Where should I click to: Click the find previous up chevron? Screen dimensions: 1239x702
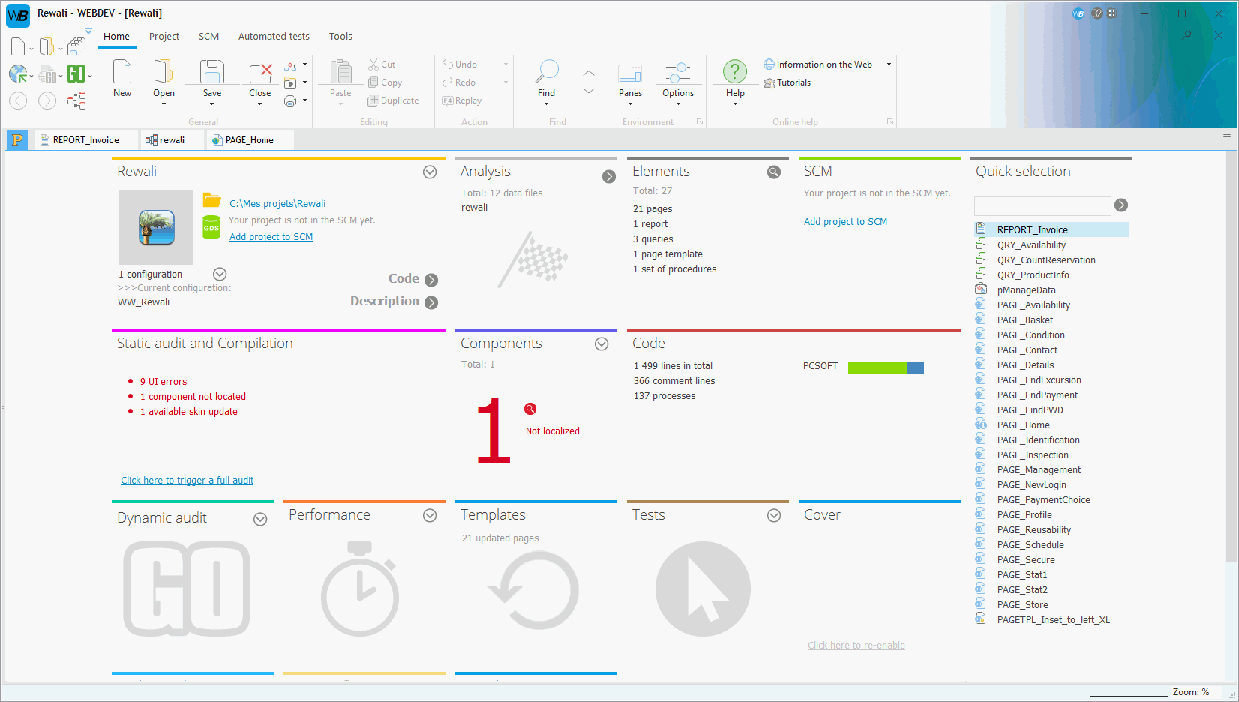pos(589,73)
